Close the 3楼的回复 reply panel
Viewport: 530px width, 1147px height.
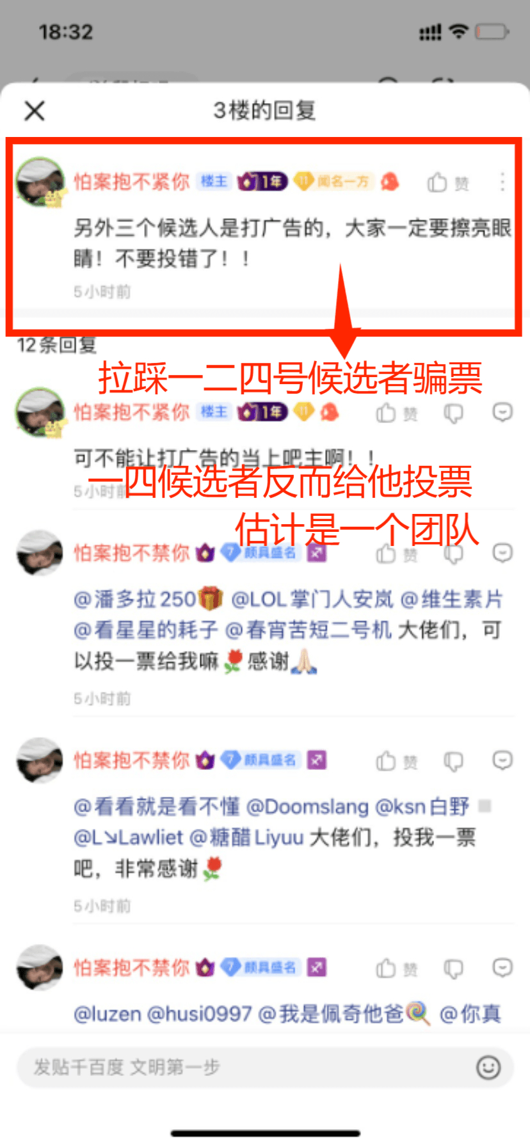pyautogui.click(x=35, y=111)
